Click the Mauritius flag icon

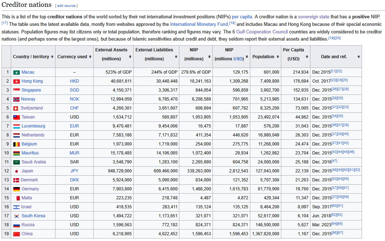(17, 153)
